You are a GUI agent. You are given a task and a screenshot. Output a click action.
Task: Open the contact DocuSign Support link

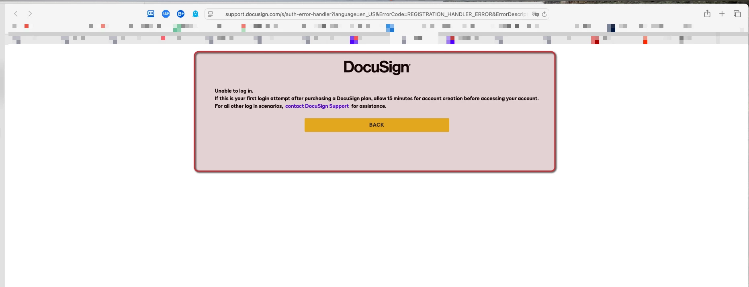tap(317, 106)
